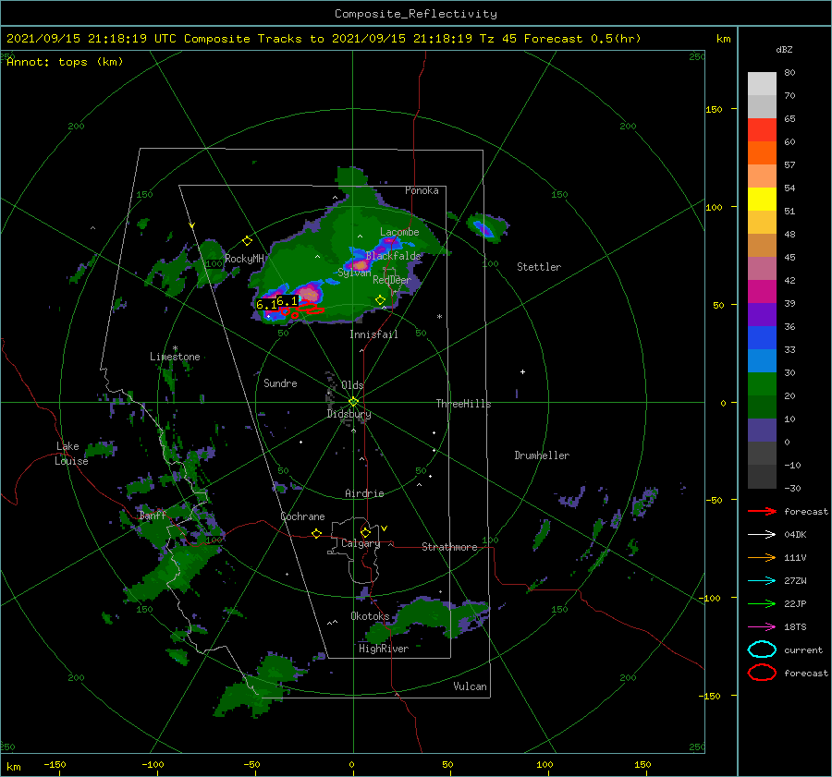
Task: Click the HighRiver town label
Action: click(x=384, y=649)
